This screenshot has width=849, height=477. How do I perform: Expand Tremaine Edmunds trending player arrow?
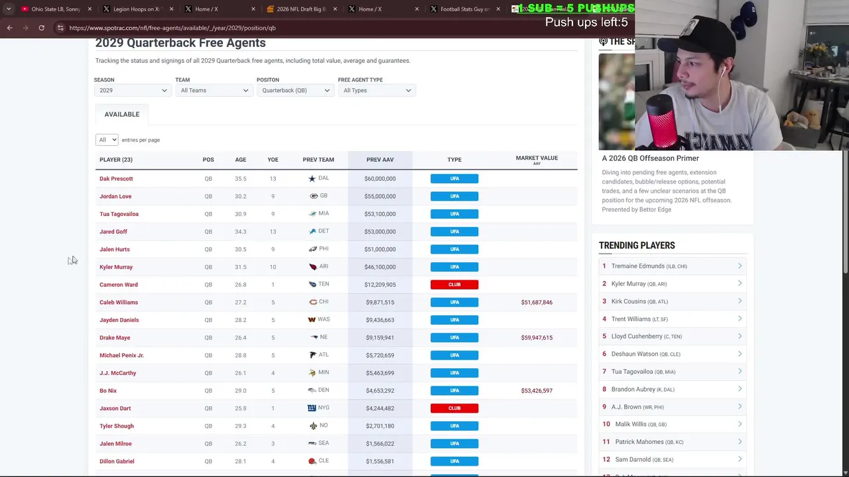740,266
